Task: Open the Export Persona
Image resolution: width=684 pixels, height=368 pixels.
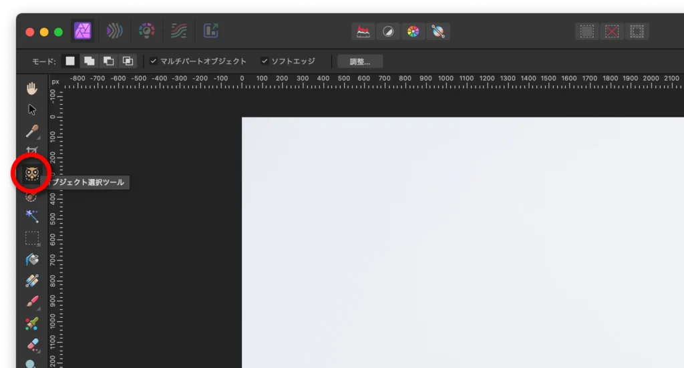Action: coord(211,31)
